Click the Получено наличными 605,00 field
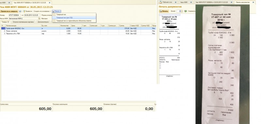Screen dimensions: 261x124 (x=77, y=109)
